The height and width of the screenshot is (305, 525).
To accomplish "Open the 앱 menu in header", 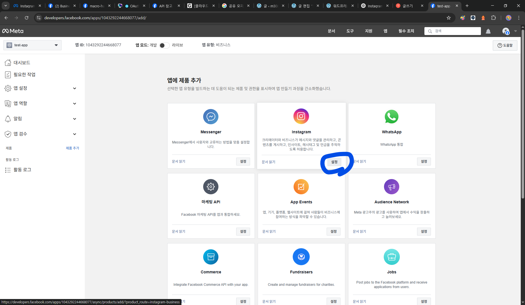I will pos(385,31).
